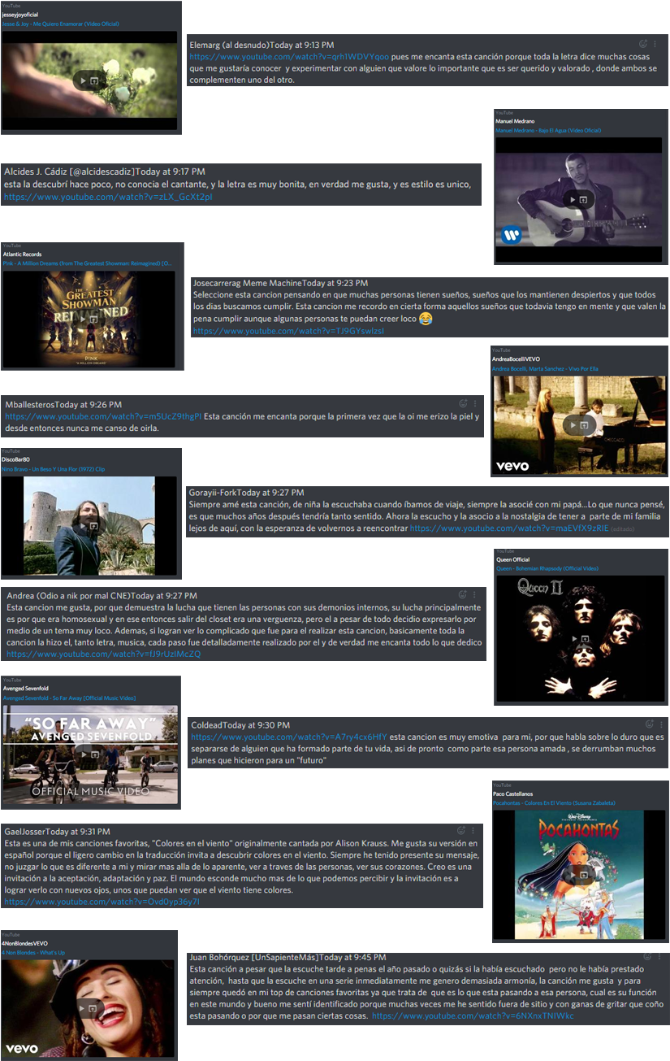Open channel name 'Paco Castellanos' in embed
This screenshot has width=670, height=1061.
coord(512,794)
